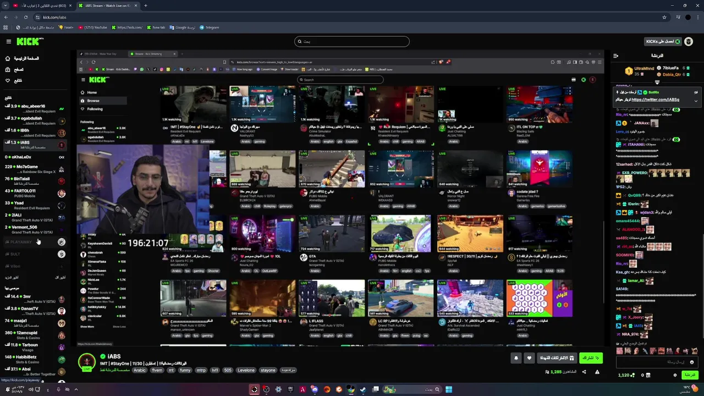The height and width of the screenshot is (396, 704).
Task: Open Mo7aGame channel in sidebar
Action: 34,169
